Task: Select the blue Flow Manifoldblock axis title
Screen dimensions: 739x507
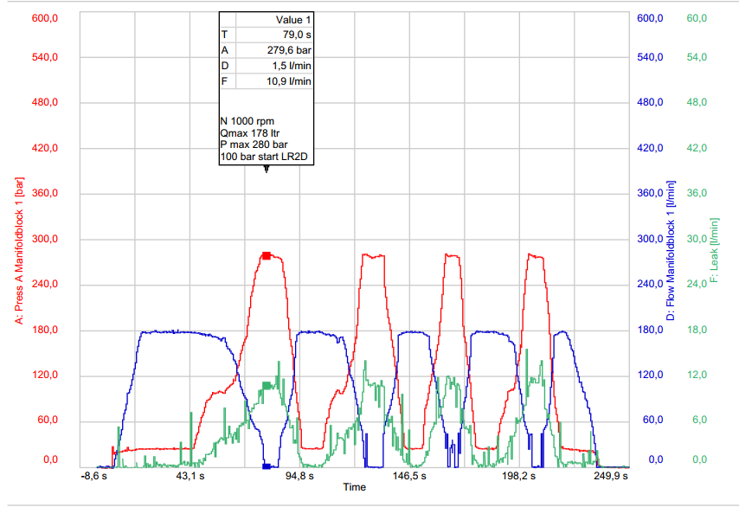Action: tap(671, 252)
